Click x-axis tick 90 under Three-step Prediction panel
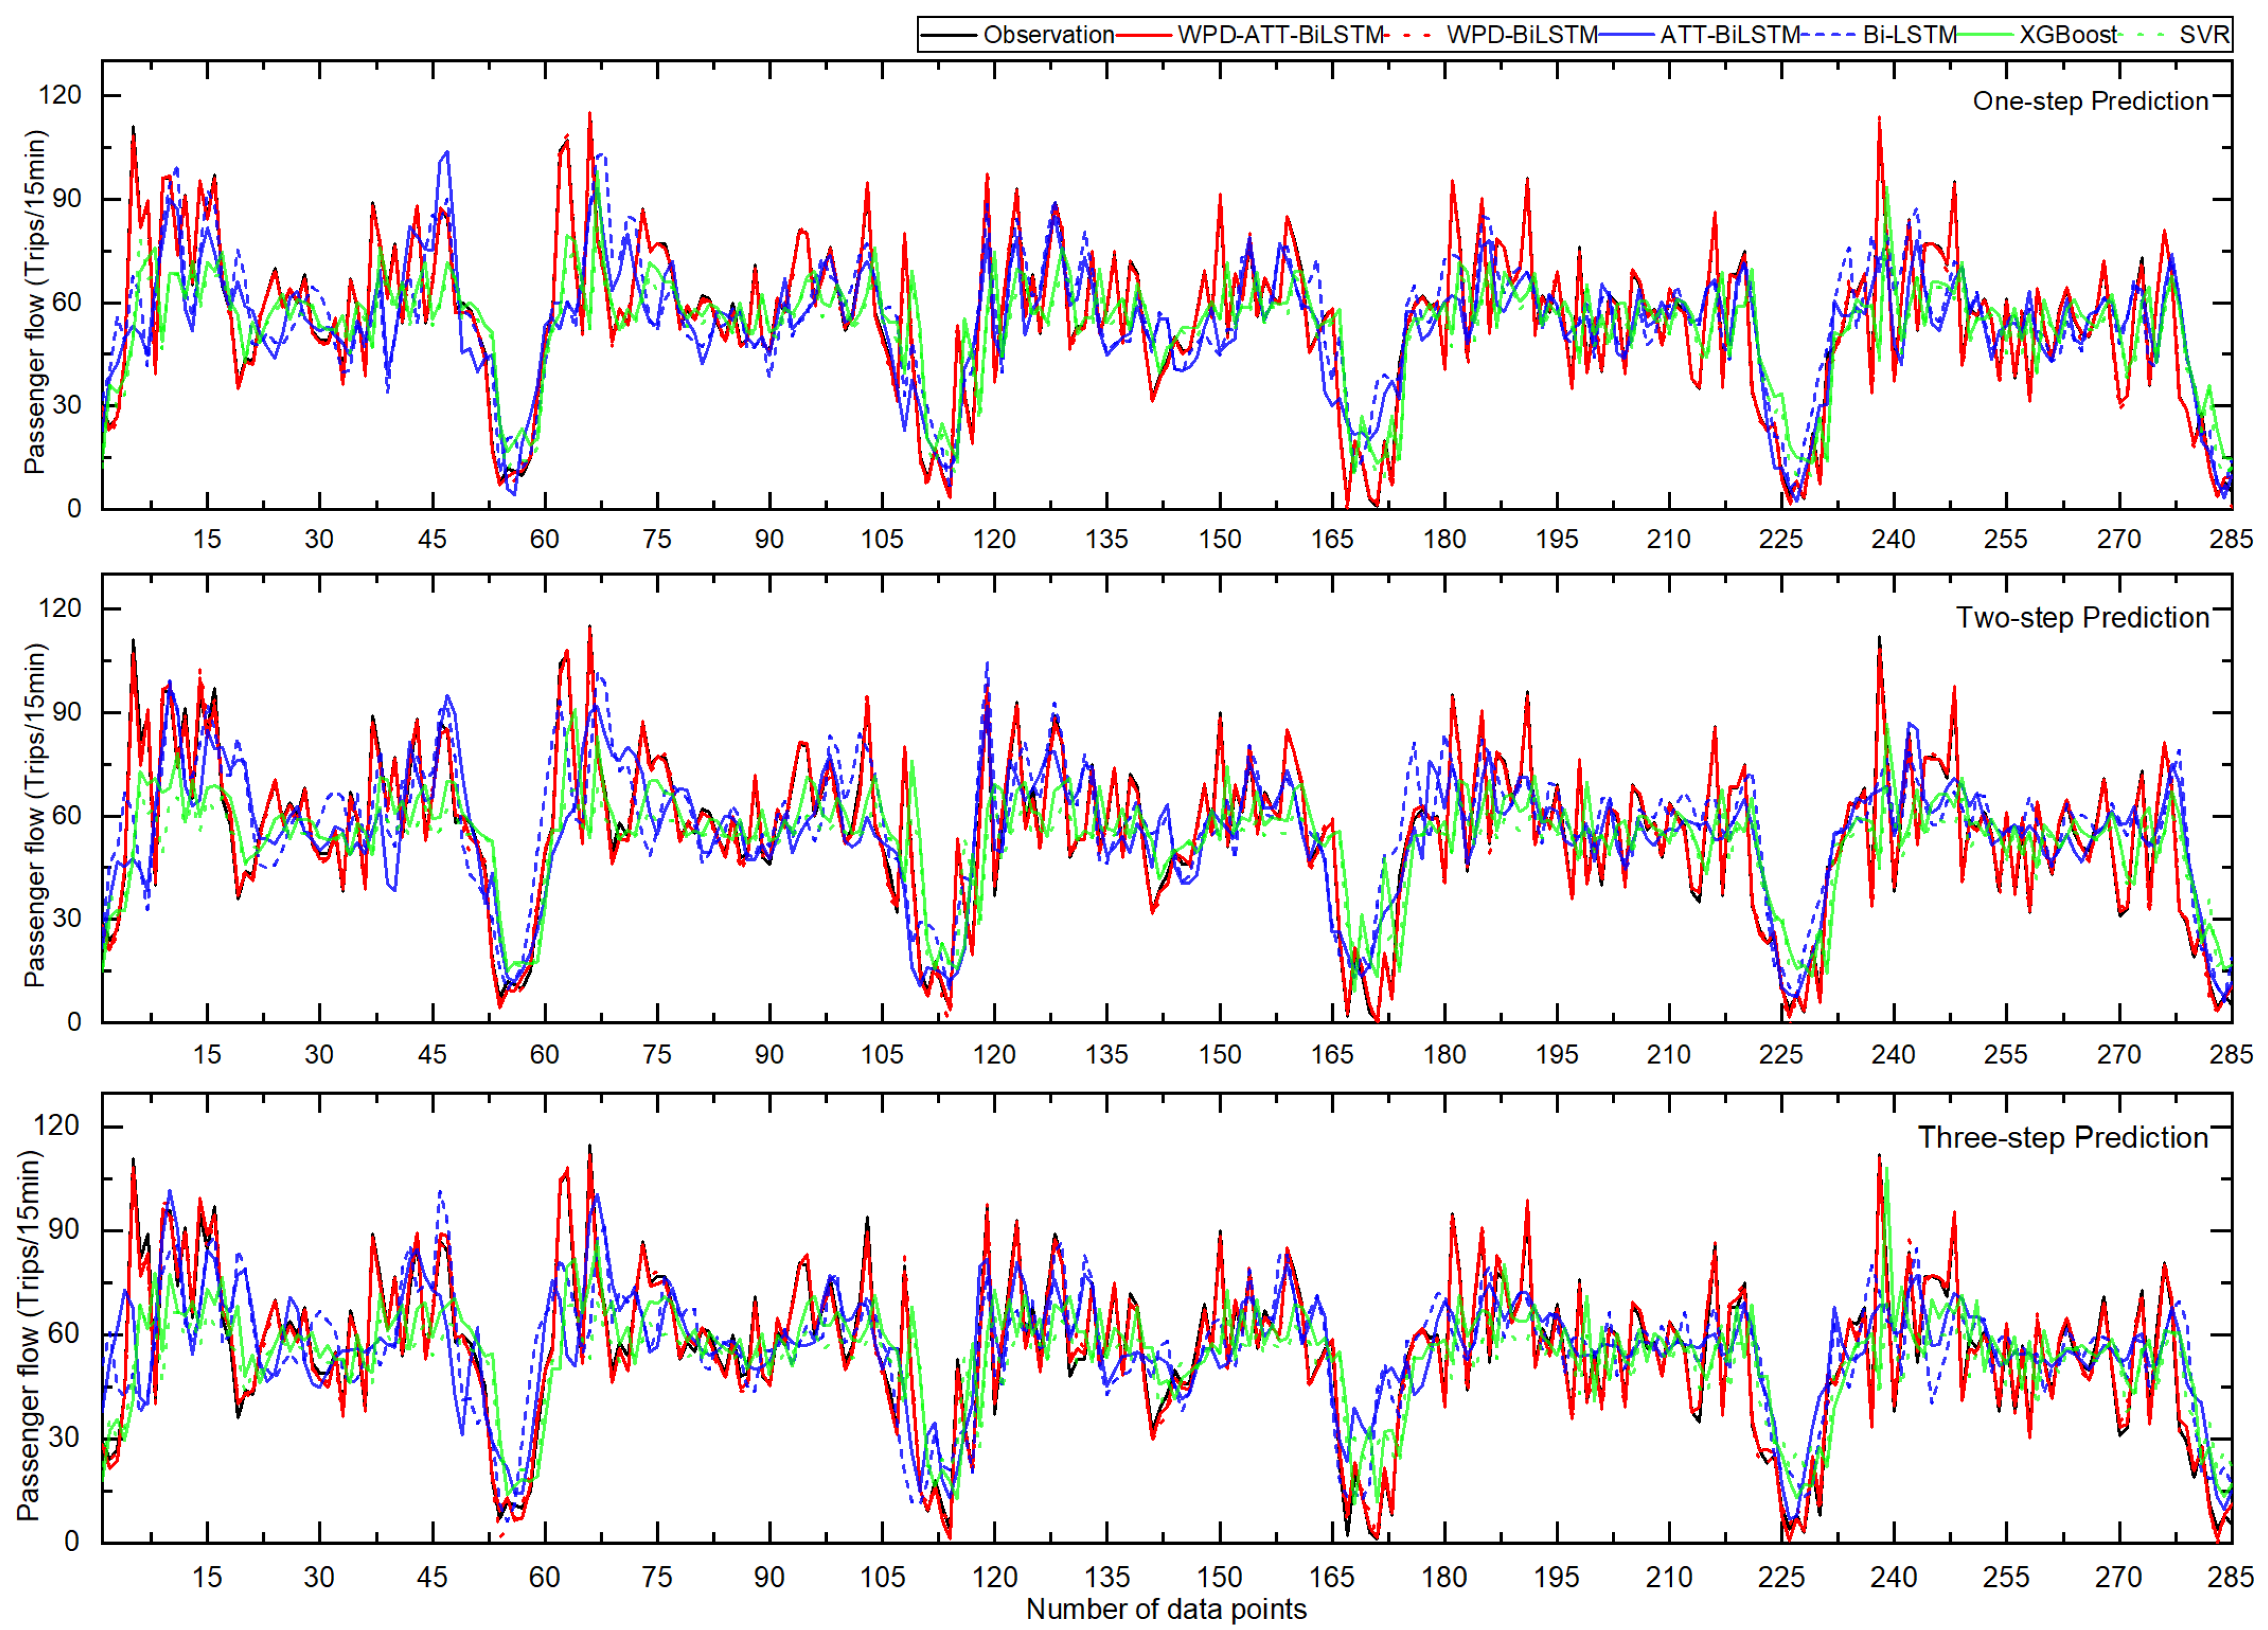This screenshot has height=1630, width=2268. click(x=769, y=1577)
